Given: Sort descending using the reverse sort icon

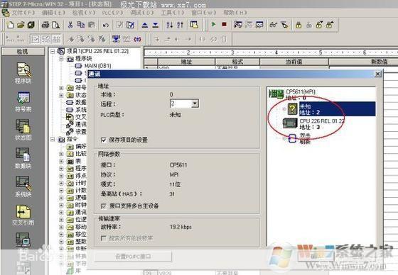Looking at the screenshot, I should pyautogui.click(x=181, y=25).
